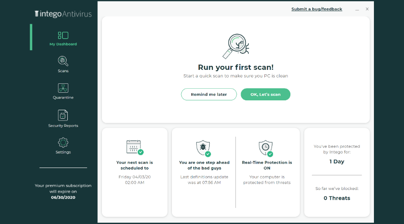Select the Quarantine menu label

coord(63,98)
